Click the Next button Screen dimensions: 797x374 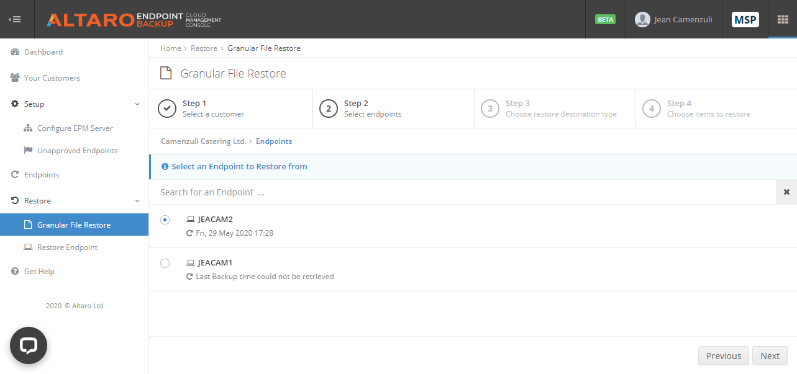pos(770,355)
